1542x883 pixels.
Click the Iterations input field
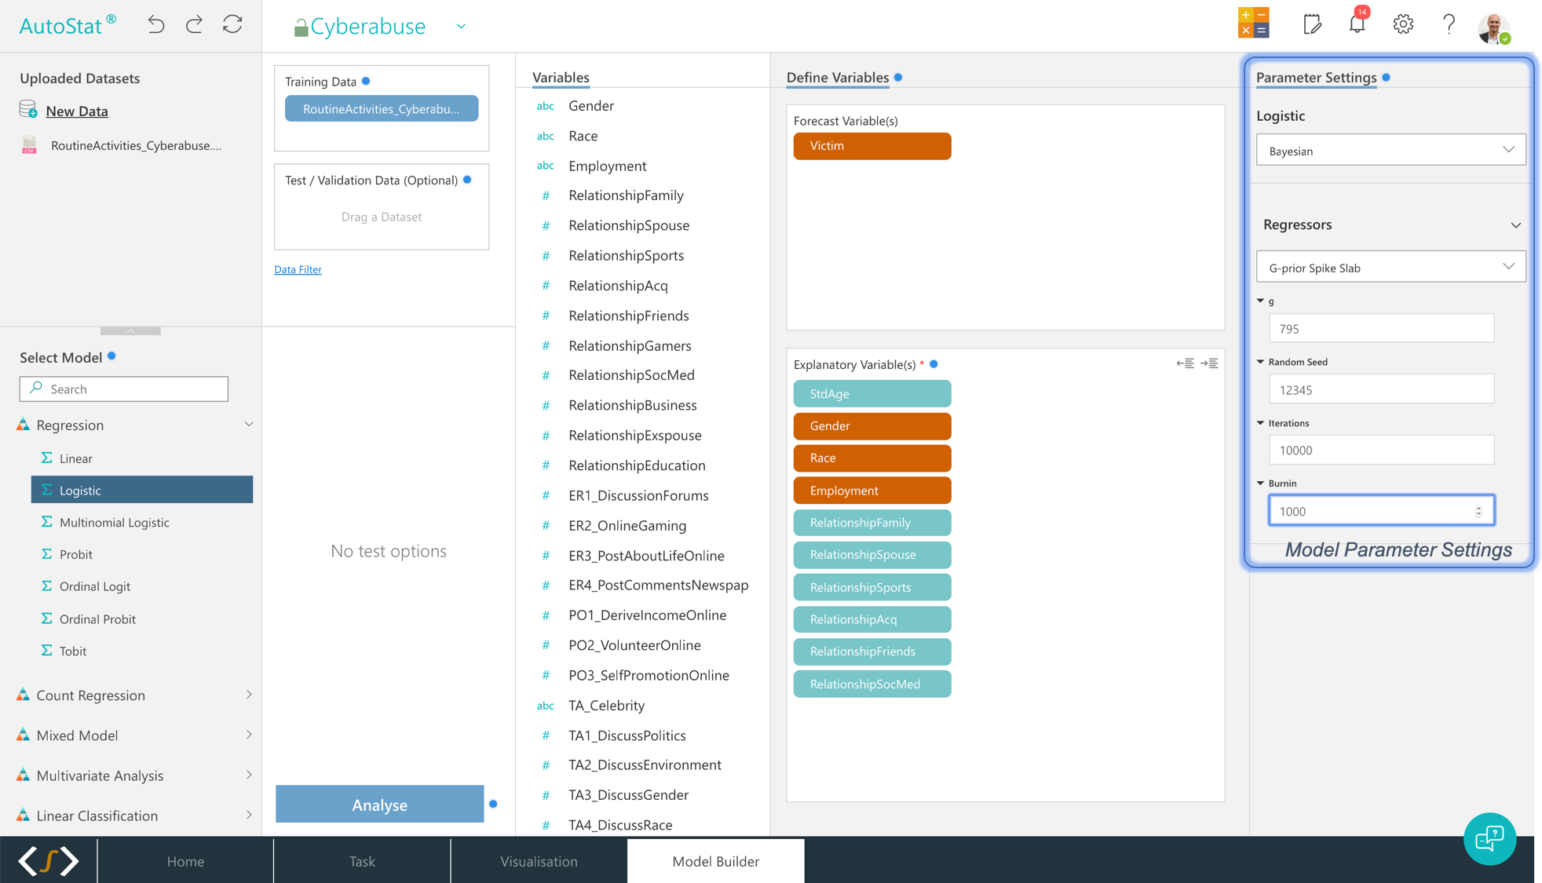pos(1381,450)
